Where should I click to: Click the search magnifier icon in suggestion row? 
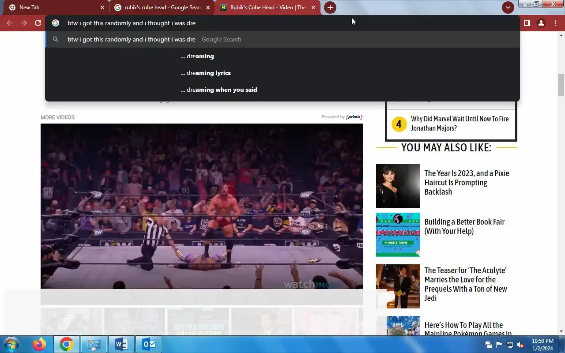click(56, 39)
